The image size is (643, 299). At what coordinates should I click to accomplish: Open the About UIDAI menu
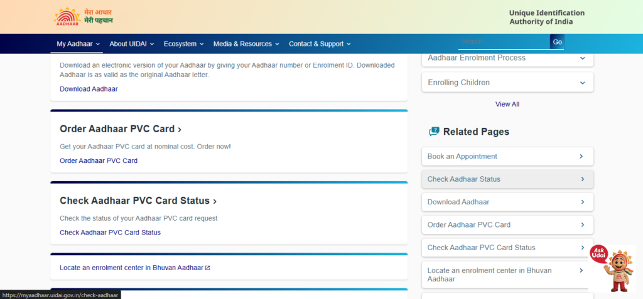[132, 44]
